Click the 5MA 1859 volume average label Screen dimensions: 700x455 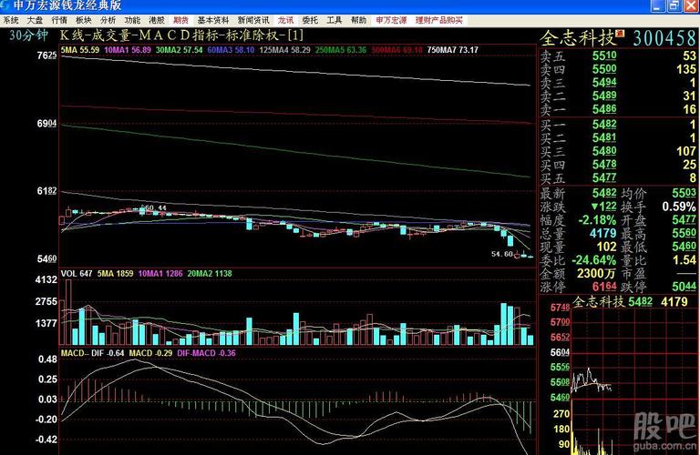tap(115, 274)
